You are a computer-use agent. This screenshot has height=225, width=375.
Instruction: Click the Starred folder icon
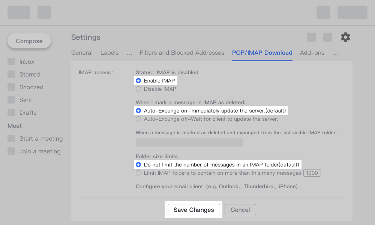point(11,74)
